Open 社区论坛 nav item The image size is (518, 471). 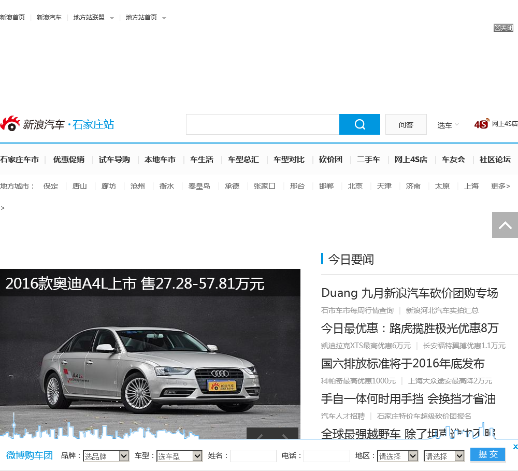495,160
